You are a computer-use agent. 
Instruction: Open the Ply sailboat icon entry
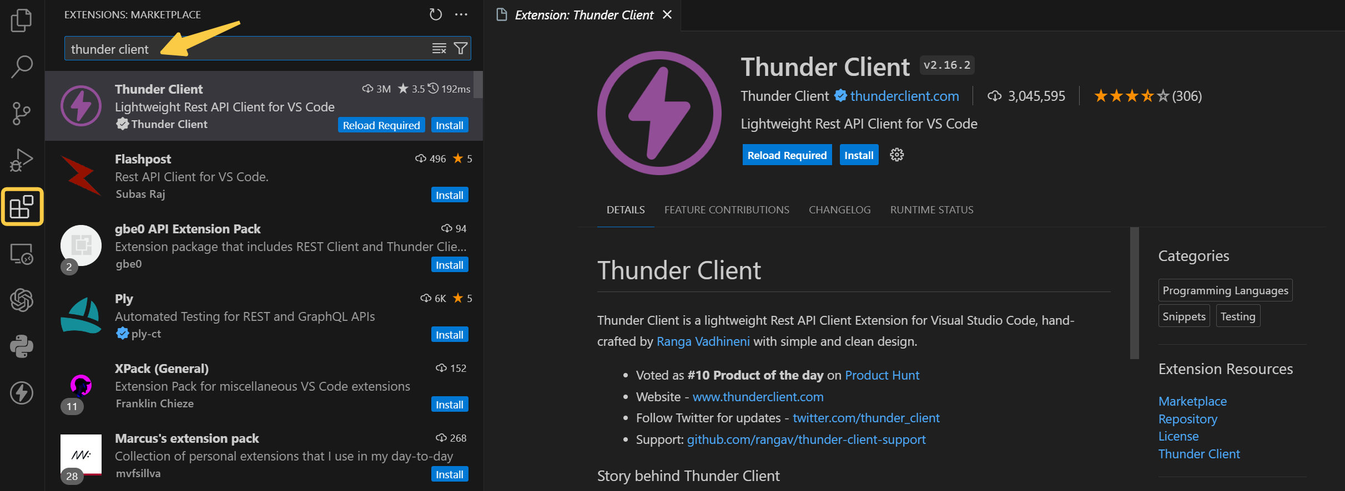[81, 315]
